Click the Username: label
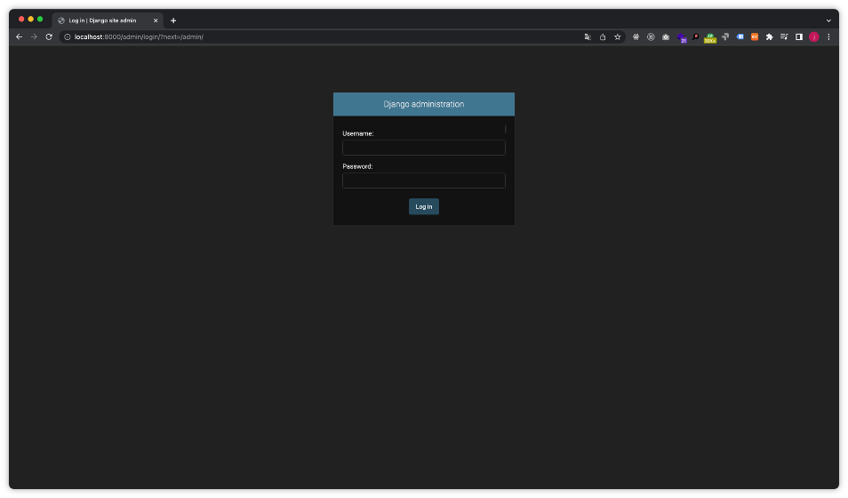The height and width of the screenshot is (498, 848). pyautogui.click(x=358, y=133)
